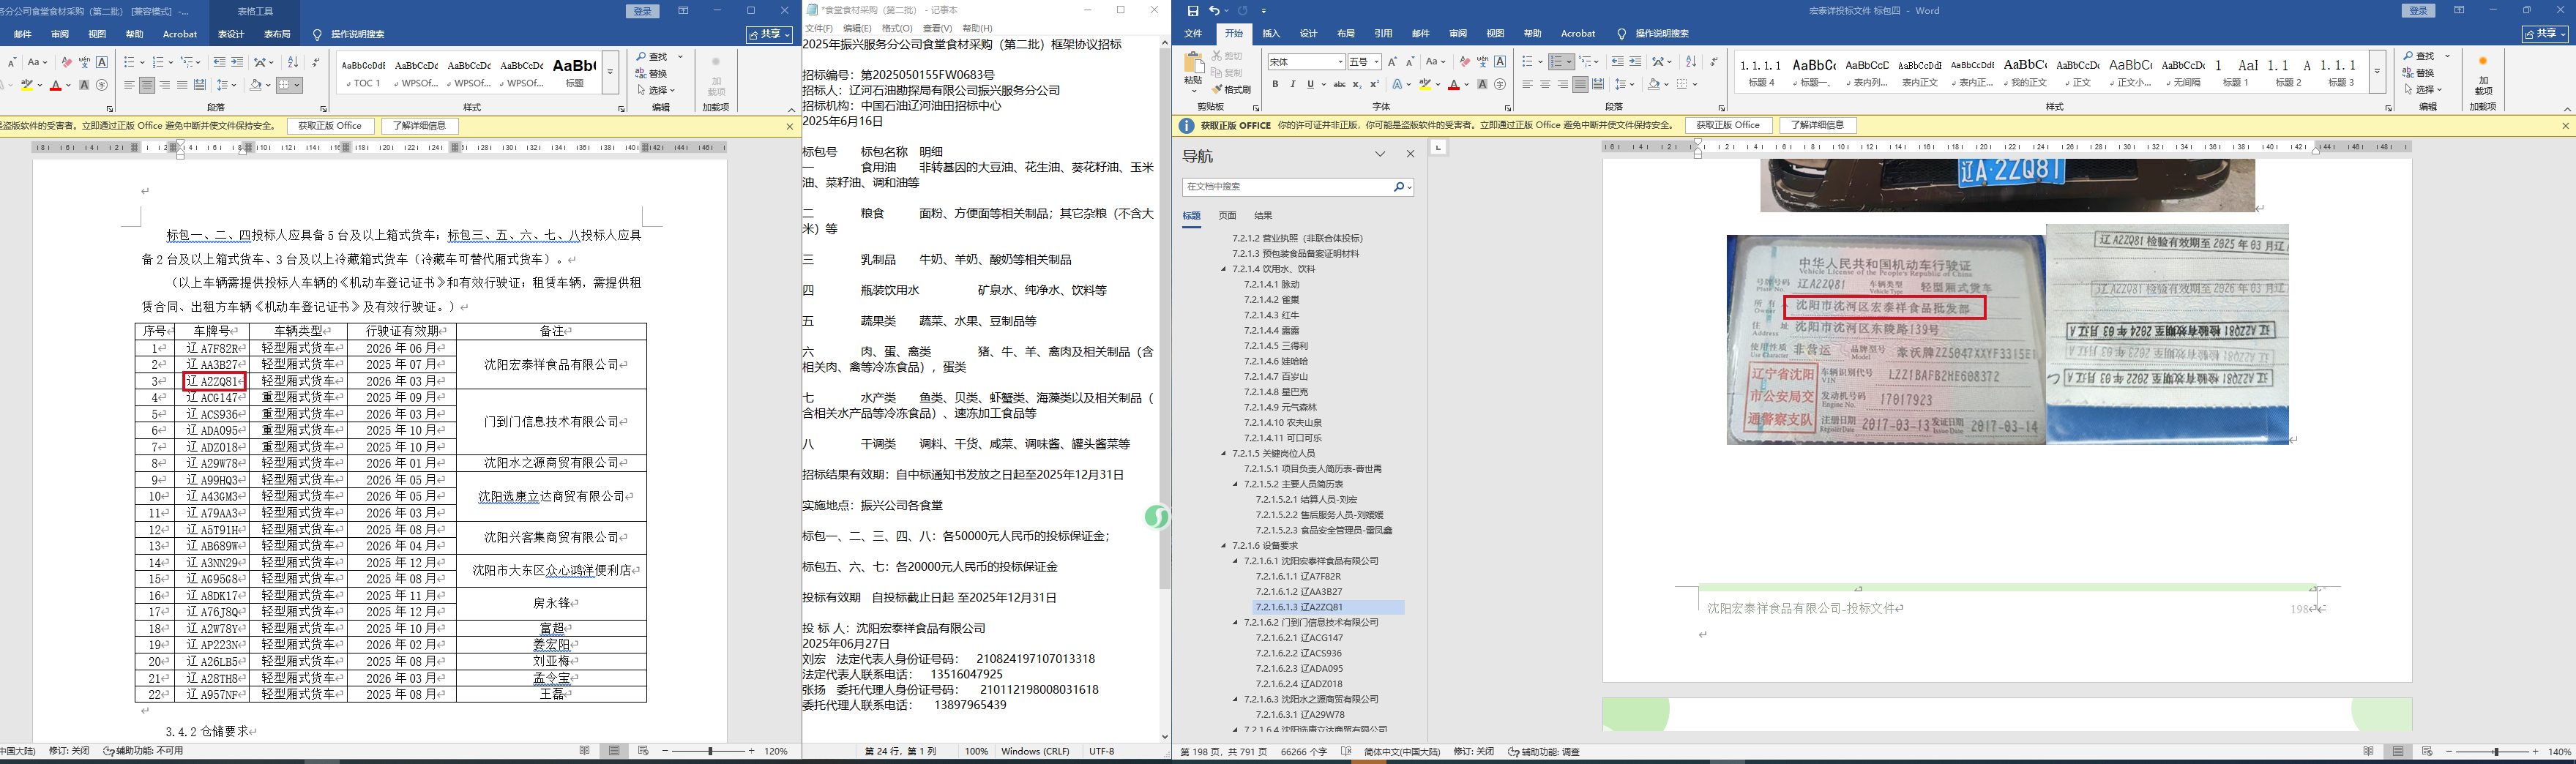Toggle align-left in the right Word ribbon

[1527, 85]
